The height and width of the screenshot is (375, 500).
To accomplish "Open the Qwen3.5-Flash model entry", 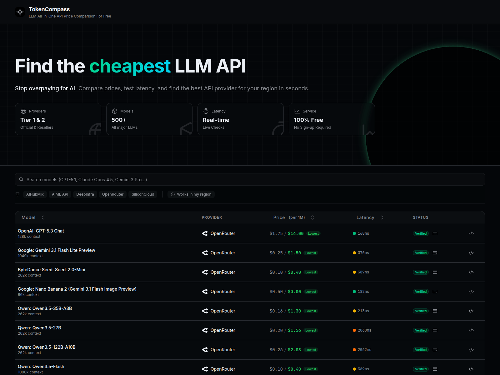I will [41, 366].
